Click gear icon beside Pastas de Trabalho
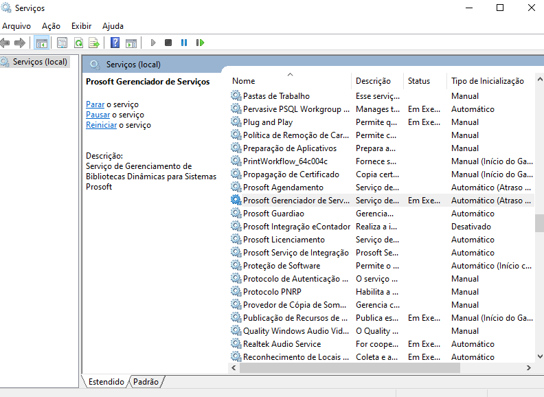Viewport: 544px width, 397px height. click(236, 95)
